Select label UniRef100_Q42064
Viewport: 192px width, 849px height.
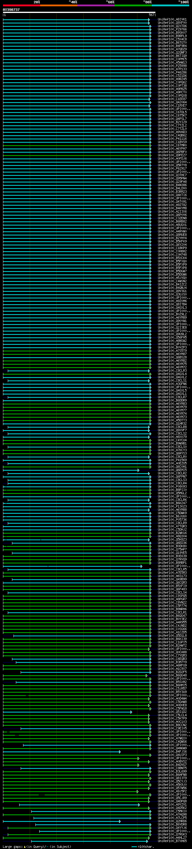click(x=172, y=102)
